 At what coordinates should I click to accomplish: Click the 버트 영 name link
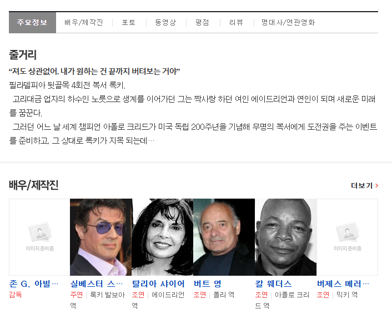coord(208,283)
